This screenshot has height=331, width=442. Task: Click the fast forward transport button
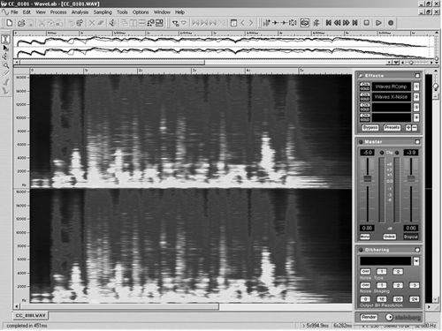tap(347, 23)
